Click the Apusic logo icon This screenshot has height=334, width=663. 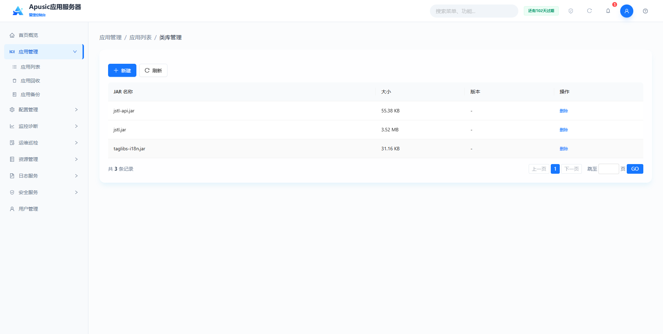tap(18, 11)
